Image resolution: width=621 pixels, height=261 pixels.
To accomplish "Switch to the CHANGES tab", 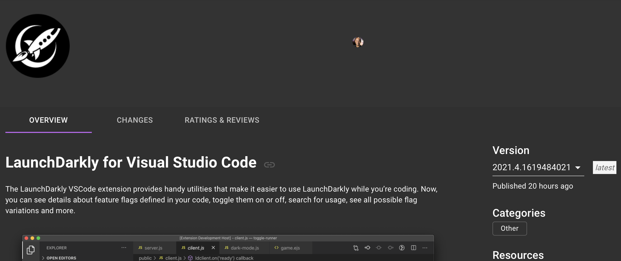I will [x=135, y=120].
